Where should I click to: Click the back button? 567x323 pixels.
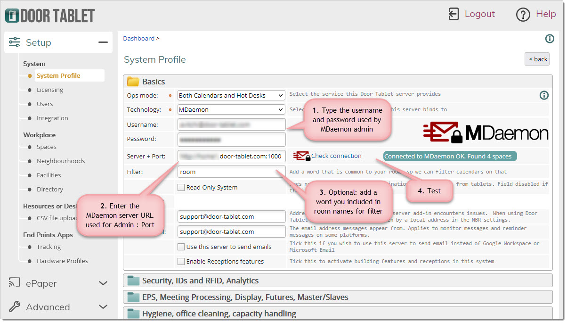537,59
